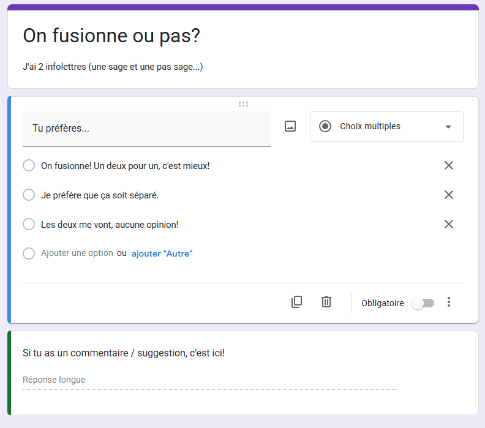This screenshot has height=428, width=485.
Task: Open the "Choix multiples" question type dropdown
Action: tap(386, 127)
